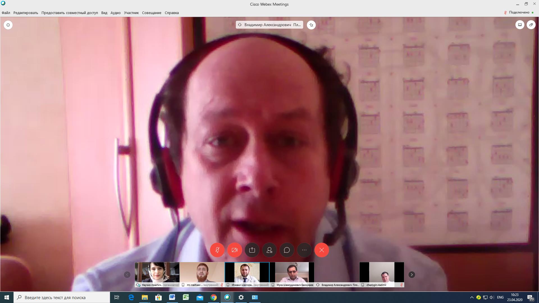Open the chat panel

(x=287, y=250)
